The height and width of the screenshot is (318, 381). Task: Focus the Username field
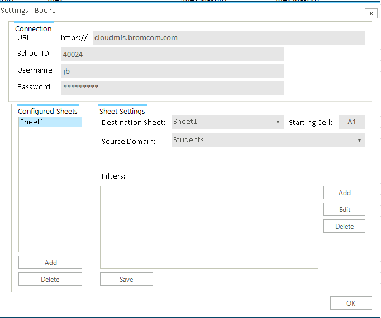pyautogui.click(x=172, y=71)
